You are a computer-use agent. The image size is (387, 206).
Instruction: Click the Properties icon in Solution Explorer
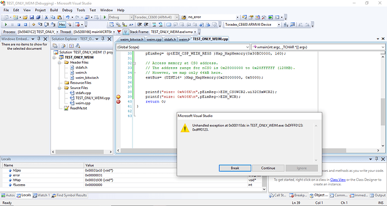click(55, 46)
